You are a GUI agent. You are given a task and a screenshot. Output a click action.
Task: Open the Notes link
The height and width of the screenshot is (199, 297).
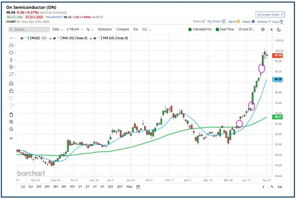197,21
